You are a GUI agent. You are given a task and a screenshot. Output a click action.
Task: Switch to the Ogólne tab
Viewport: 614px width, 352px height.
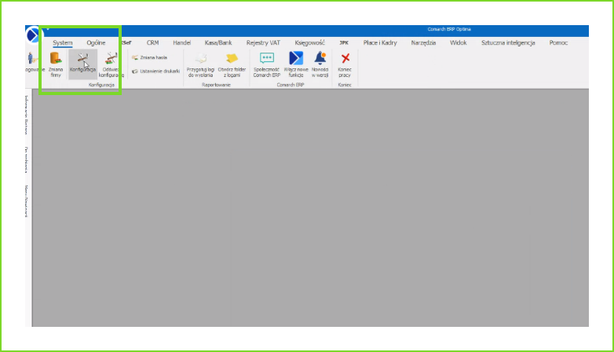pos(96,42)
